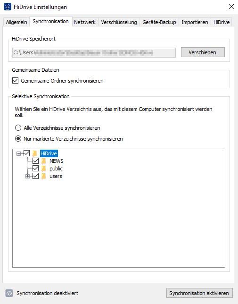Click the Synchronisation deaktiviert status text
Image resolution: width=238 pixels, height=304 pixels.
click(48, 293)
